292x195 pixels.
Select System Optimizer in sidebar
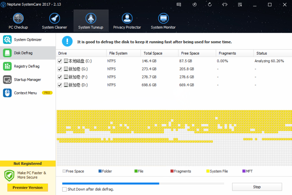[28, 39]
